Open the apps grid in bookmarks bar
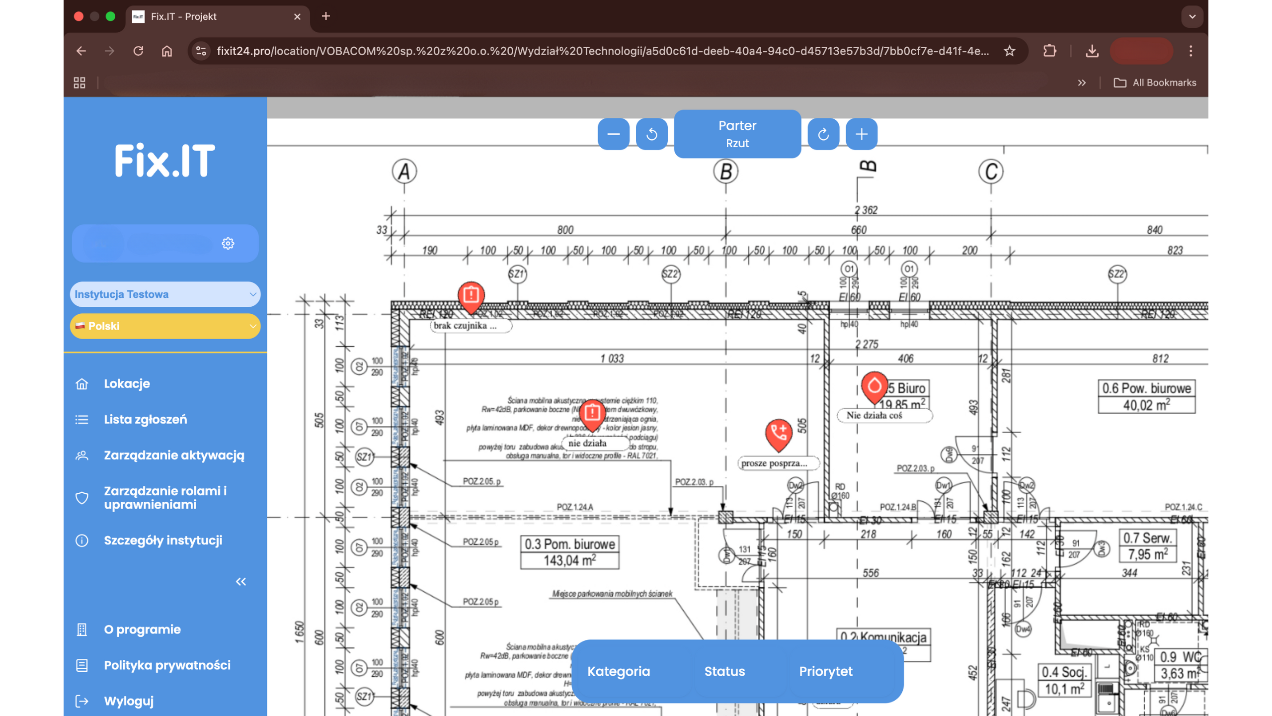 (79, 83)
